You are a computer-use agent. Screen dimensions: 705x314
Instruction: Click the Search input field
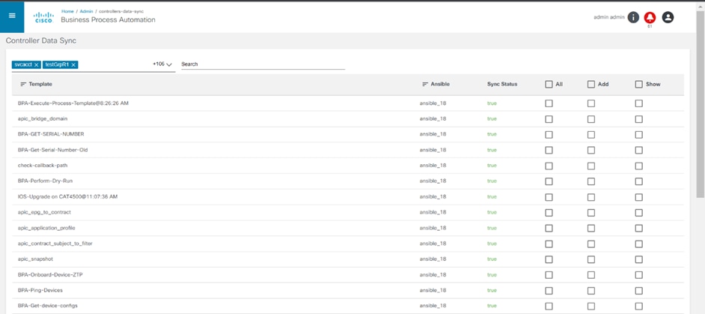[x=262, y=64]
